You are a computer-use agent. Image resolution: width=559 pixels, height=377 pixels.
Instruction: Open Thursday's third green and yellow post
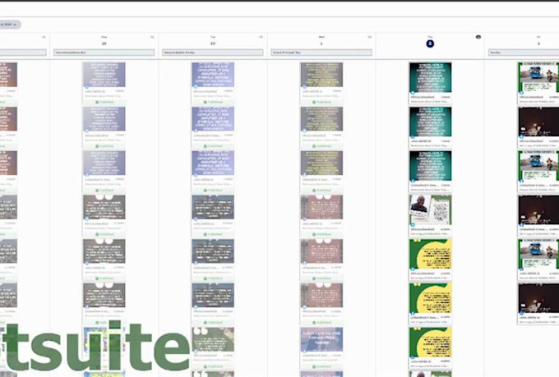click(430, 348)
